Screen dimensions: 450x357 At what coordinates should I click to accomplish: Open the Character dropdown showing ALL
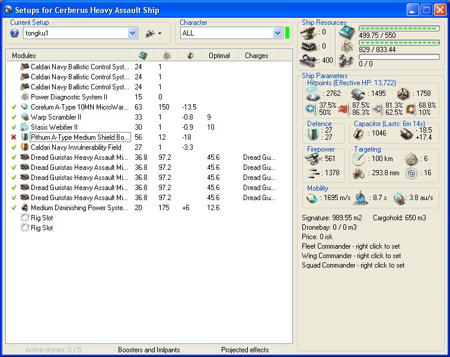coord(277,34)
